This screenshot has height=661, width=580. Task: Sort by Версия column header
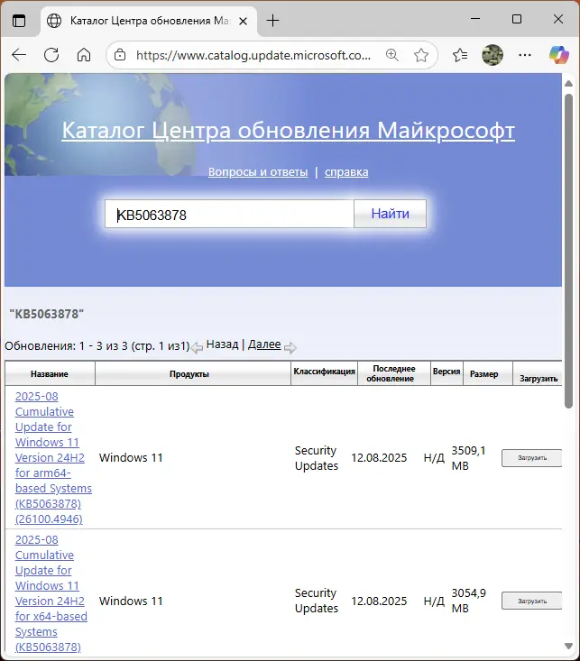point(447,372)
